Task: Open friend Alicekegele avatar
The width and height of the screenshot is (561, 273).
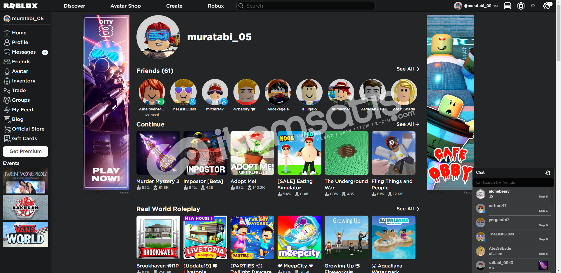Action: coord(278,92)
